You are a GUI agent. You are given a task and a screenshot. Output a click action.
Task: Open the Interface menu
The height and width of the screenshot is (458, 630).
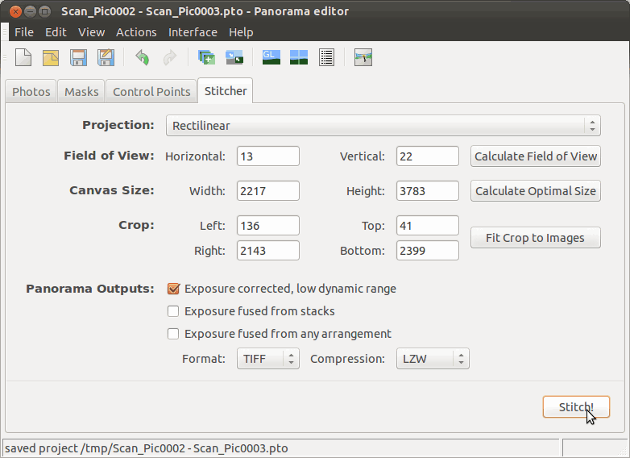pos(193,32)
